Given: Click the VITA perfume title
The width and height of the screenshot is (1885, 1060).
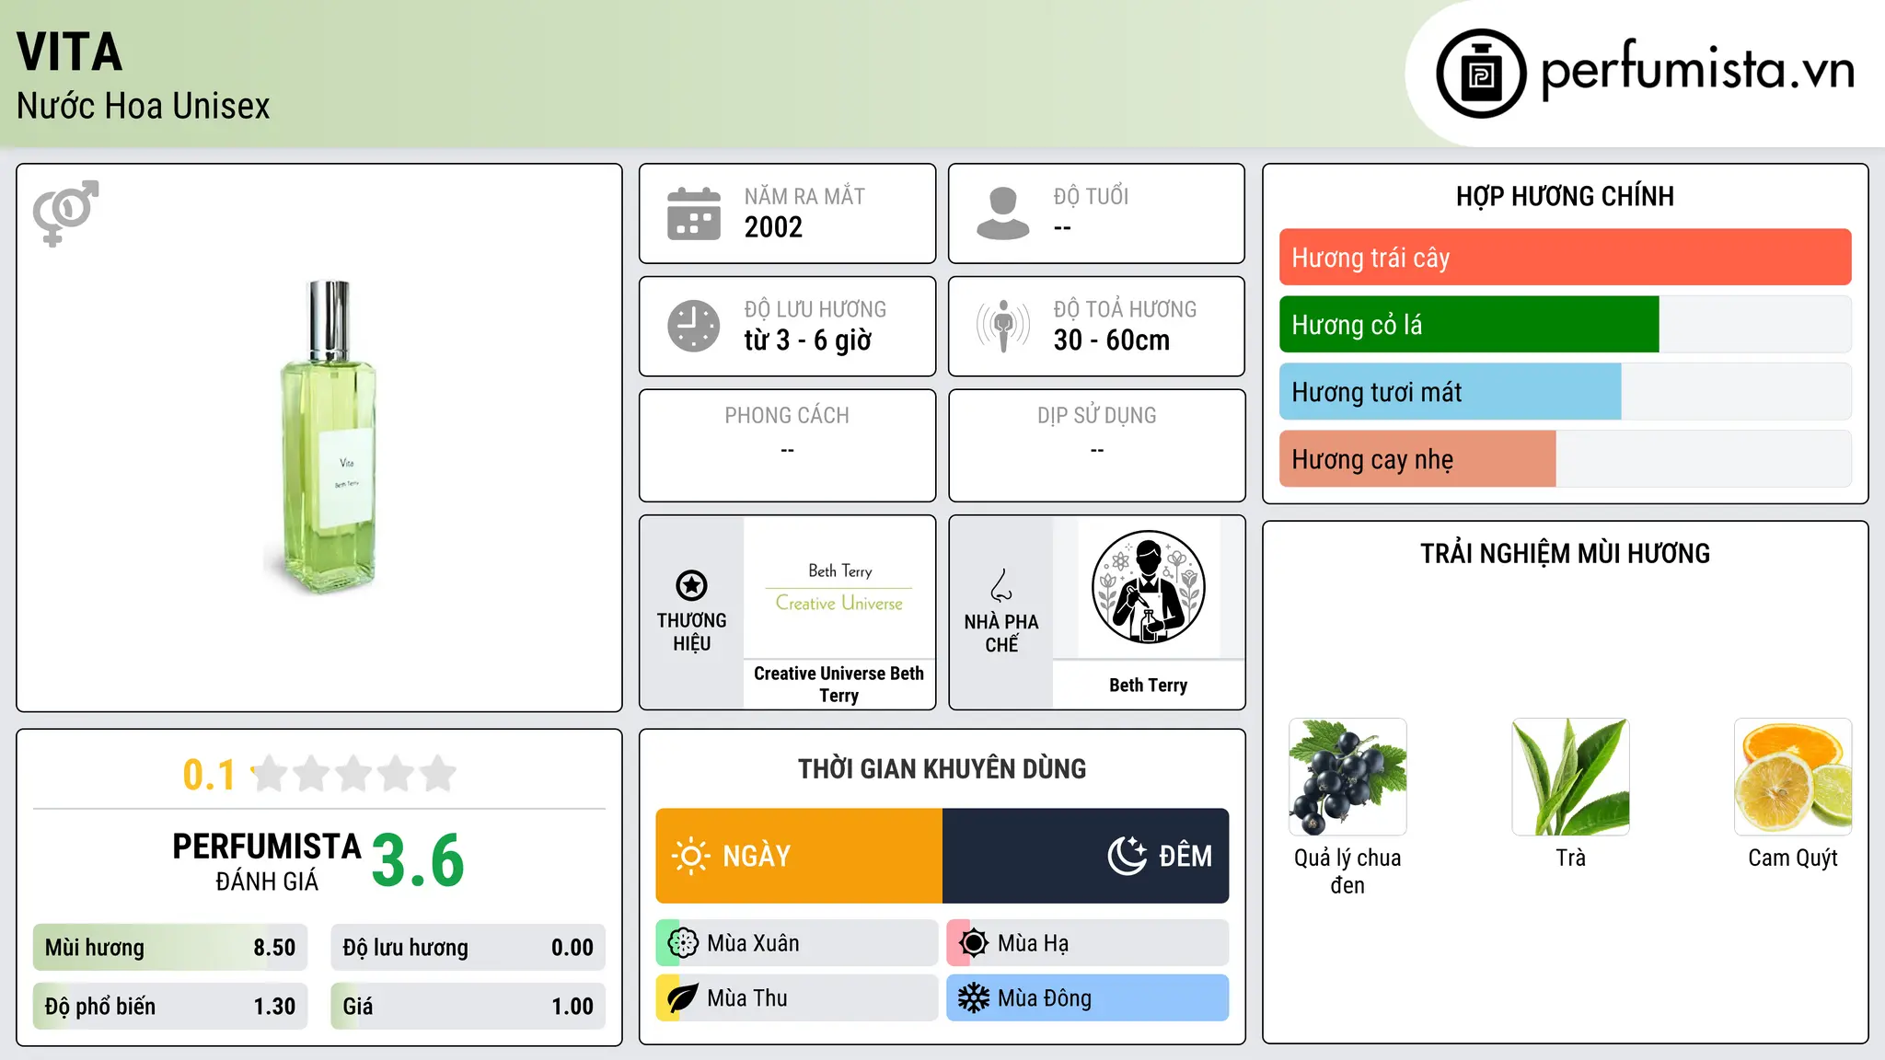Looking at the screenshot, I should (x=70, y=52).
